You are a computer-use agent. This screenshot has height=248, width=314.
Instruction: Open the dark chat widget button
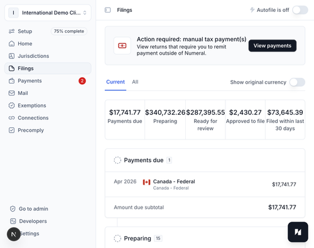298,232
